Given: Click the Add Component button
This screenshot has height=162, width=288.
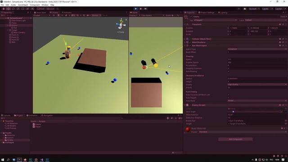Looking at the screenshot, I should click(235, 139).
